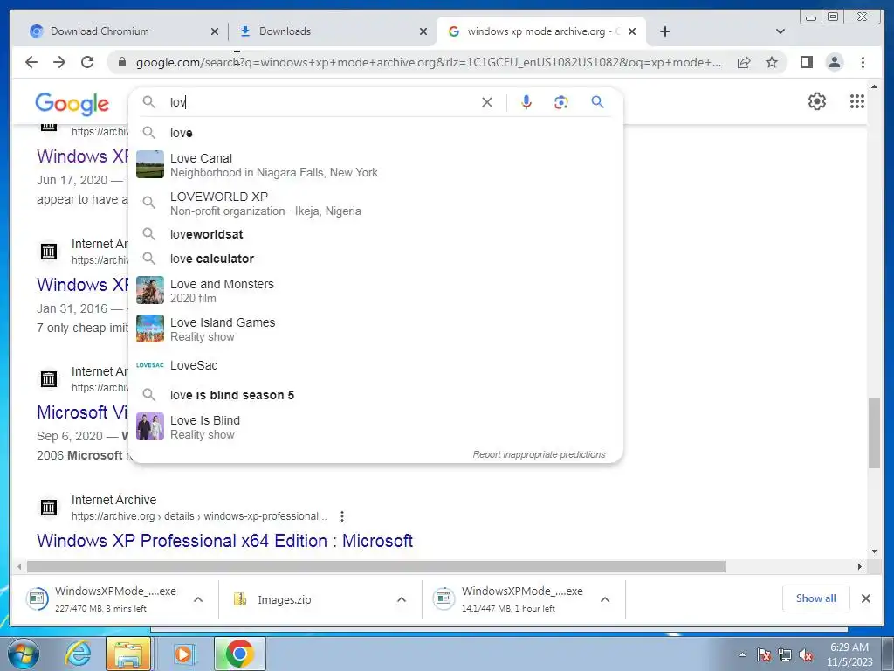This screenshot has height=671, width=894.
Task: Choose the 'love' suggestion
Action: coord(375,133)
